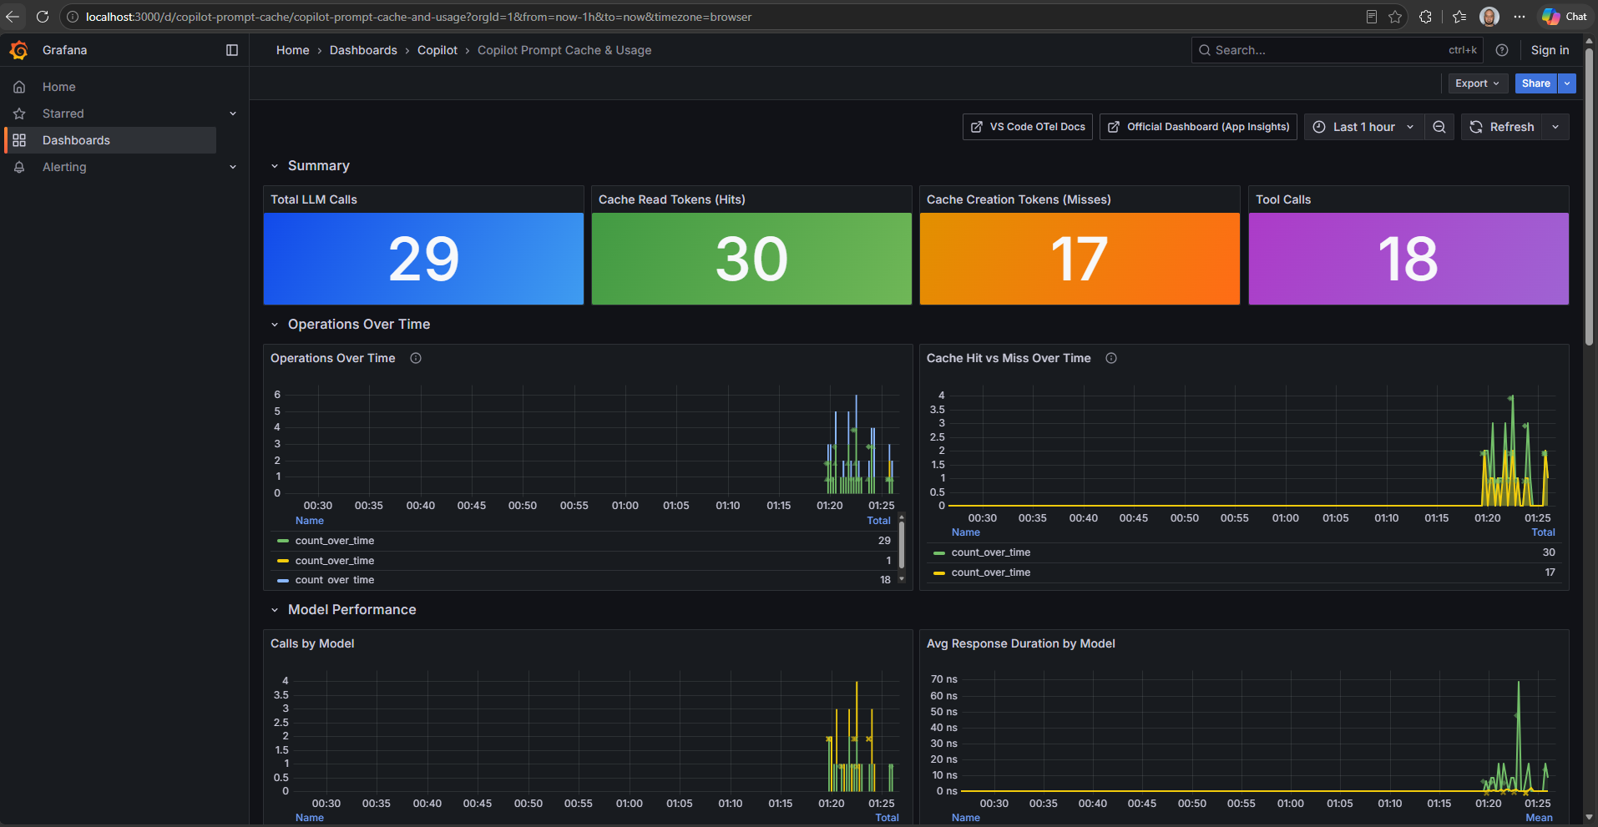The width and height of the screenshot is (1598, 827).
Task: Open the browser extensions puzzle icon
Action: tap(1425, 17)
